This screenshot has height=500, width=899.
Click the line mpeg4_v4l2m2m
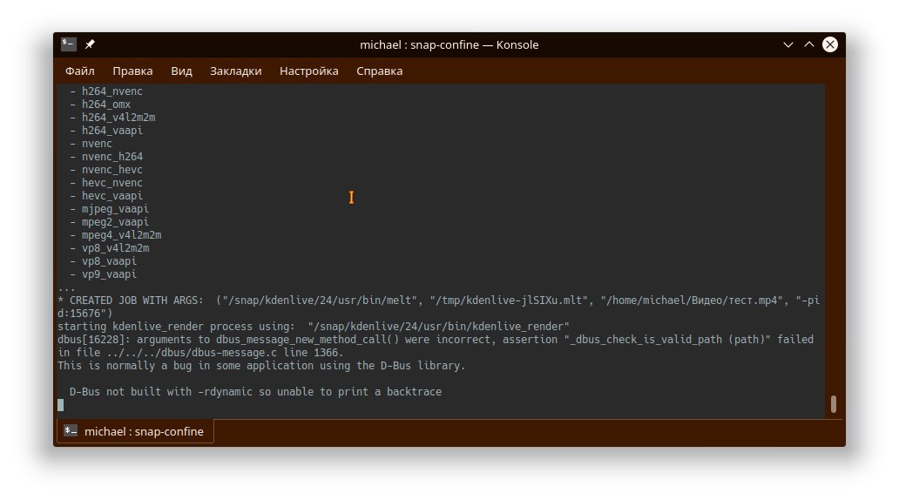tap(122, 235)
